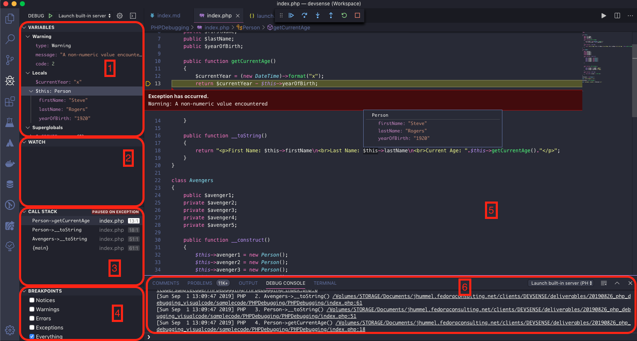Continue debugging from debug toolbar
Image resolution: width=637 pixels, height=341 pixels.
click(x=291, y=15)
